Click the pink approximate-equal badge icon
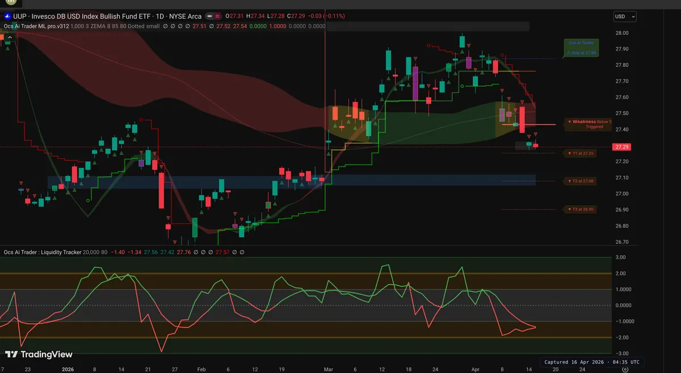This screenshot has width=681, height=373. tap(217, 16)
